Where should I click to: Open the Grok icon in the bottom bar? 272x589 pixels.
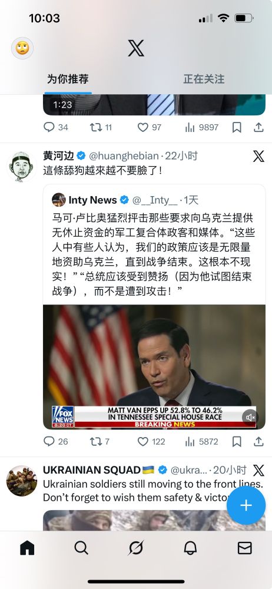coord(135,548)
